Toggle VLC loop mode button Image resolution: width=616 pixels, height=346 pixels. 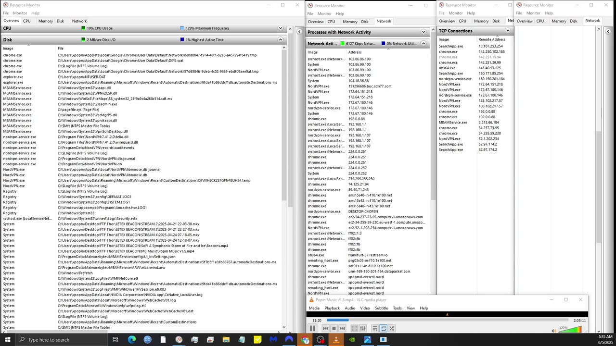(x=384, y=329)
